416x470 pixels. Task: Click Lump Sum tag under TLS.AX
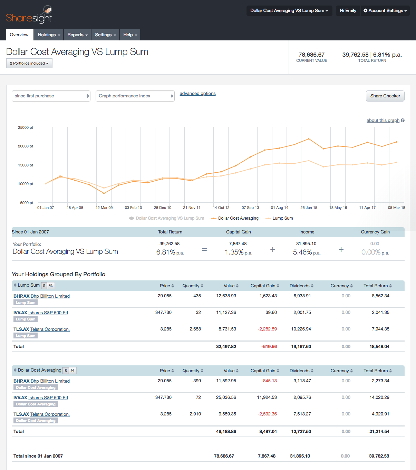tap(26, 336)
